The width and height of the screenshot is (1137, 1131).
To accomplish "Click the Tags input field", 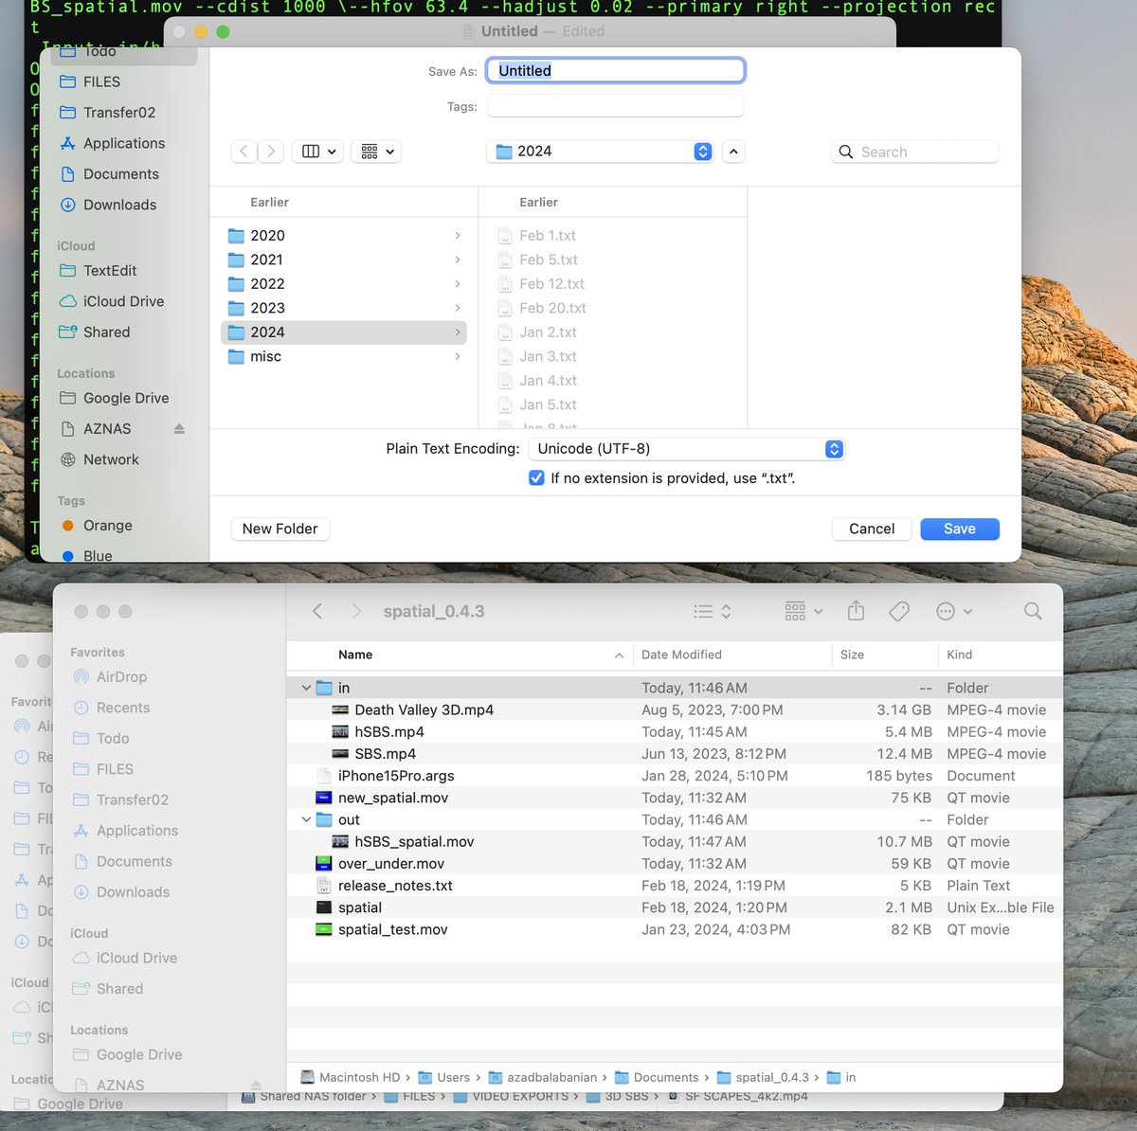I will [x=616, y=106].
